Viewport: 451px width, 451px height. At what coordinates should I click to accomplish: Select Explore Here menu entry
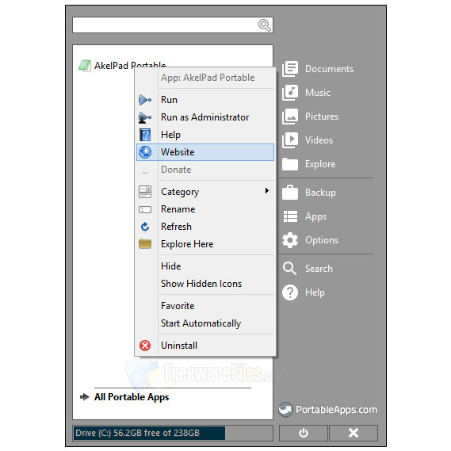coord(205,244)
